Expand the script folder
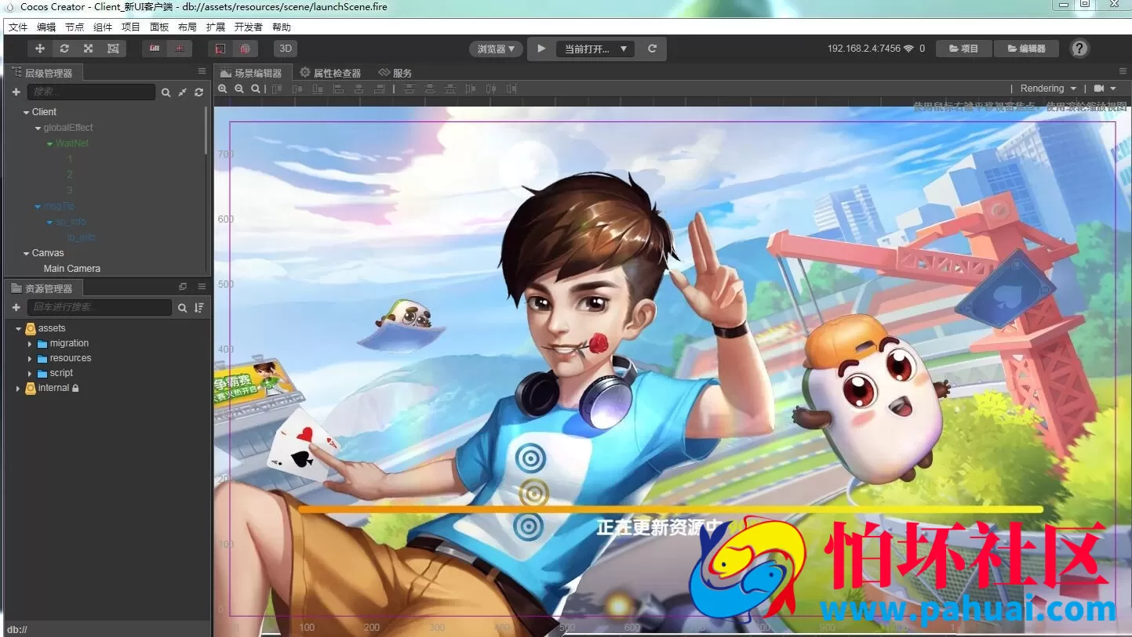 pos(30,373)
